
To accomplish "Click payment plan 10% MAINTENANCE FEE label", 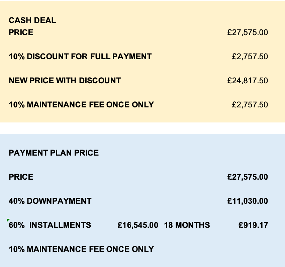I will (x=81, y=249).
